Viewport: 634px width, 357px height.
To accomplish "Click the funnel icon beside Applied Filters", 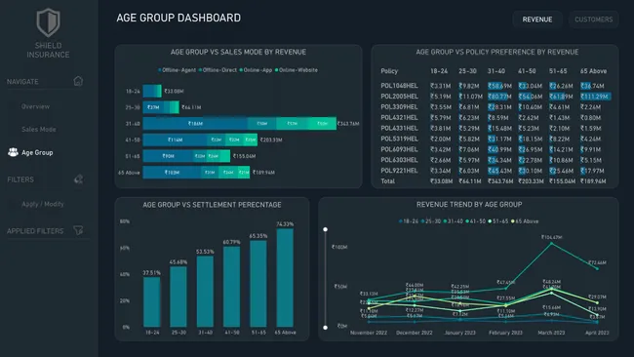I will tap(78, 230).
